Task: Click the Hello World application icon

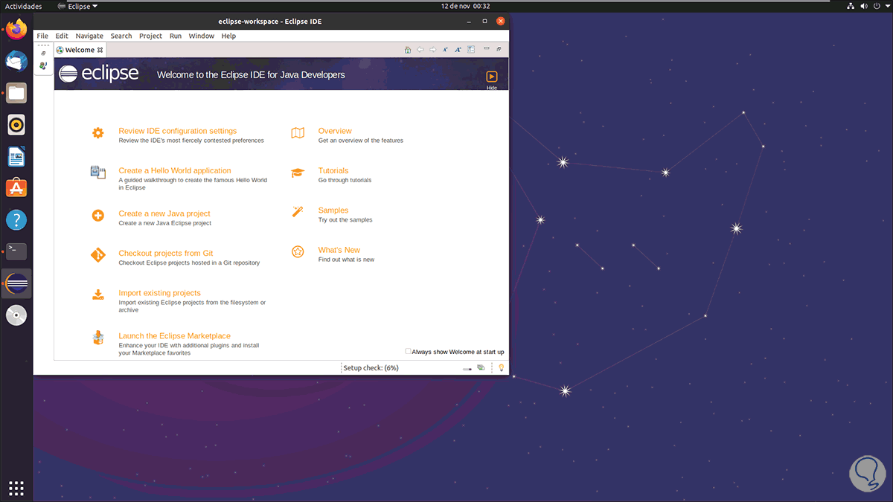Action: click(98, 172)
